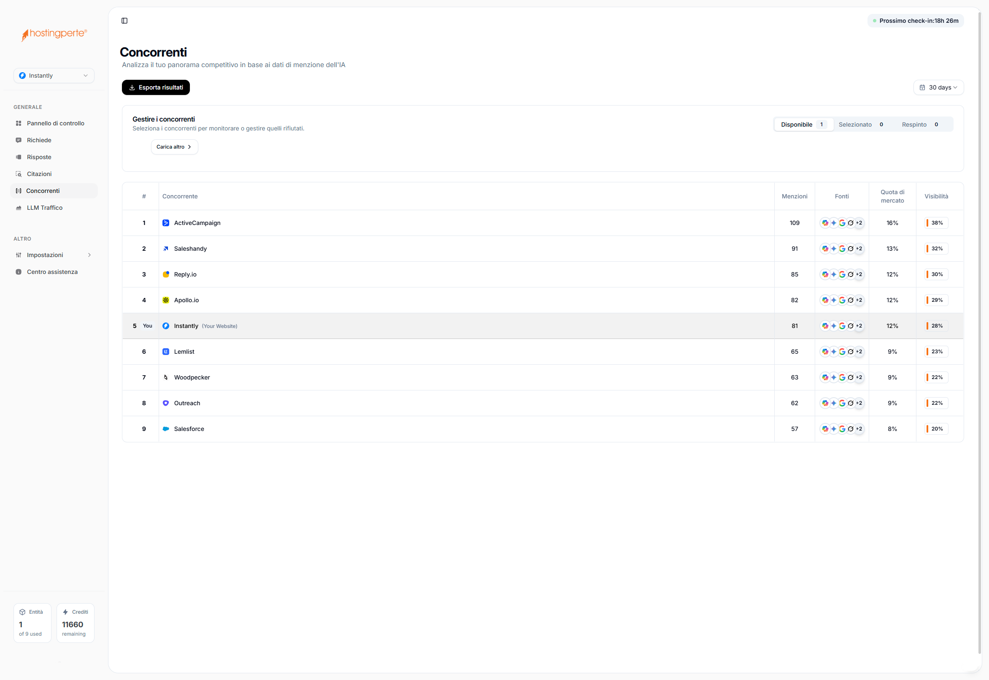Click the Google source icon for Lemlist
Screen dimensions: 989x680
click(842, 352)
